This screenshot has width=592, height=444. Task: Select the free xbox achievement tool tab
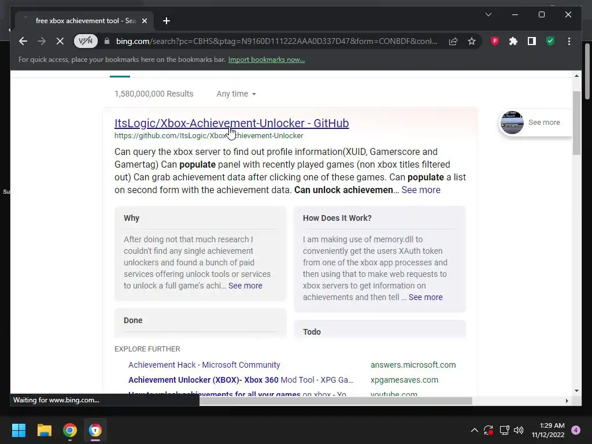(x=84, y=21)
